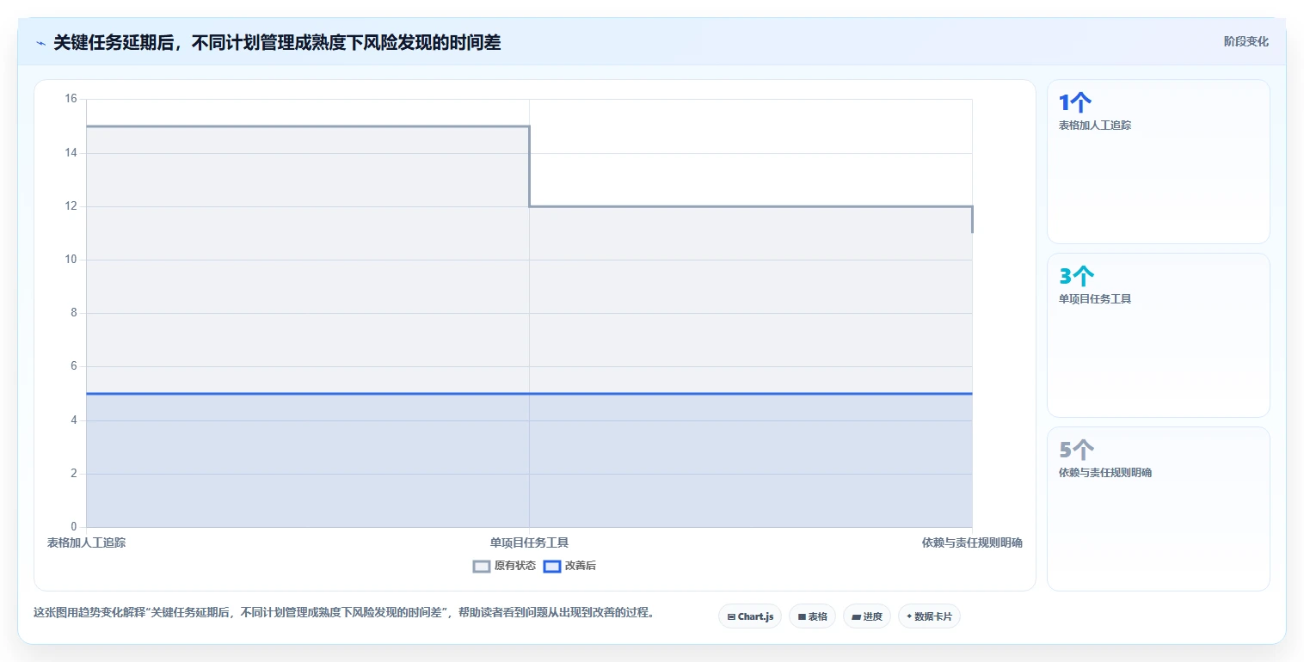Open the 1个 表格加人工追踪 card

[1158, 162]
